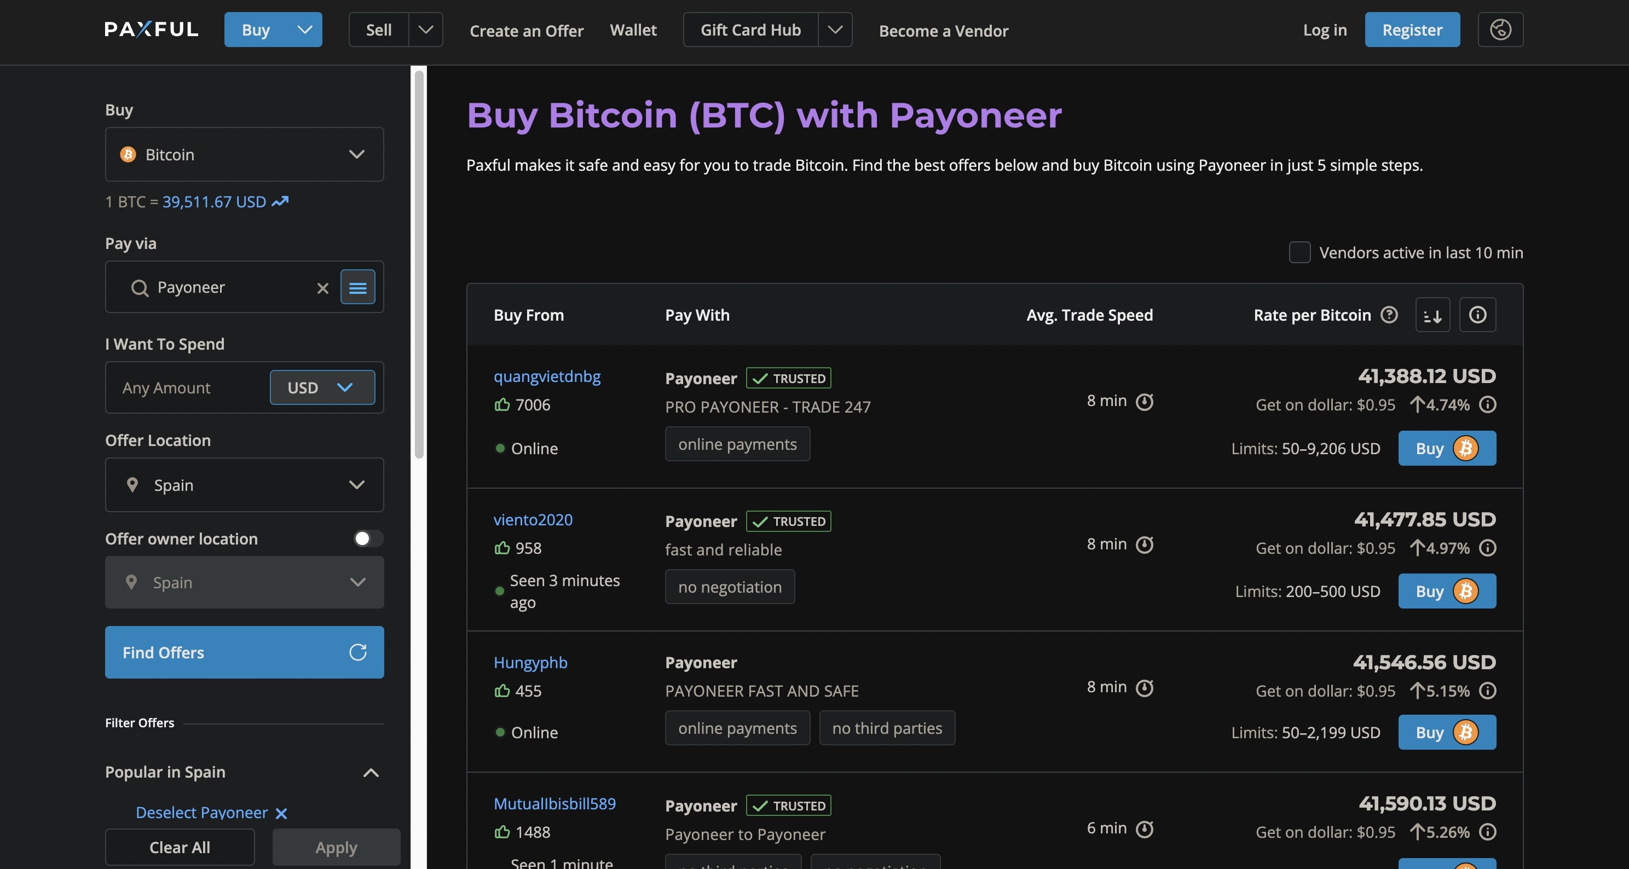1629x869 pixels.
Task: Click the info icon in table header
Action: coord(1477,315)
